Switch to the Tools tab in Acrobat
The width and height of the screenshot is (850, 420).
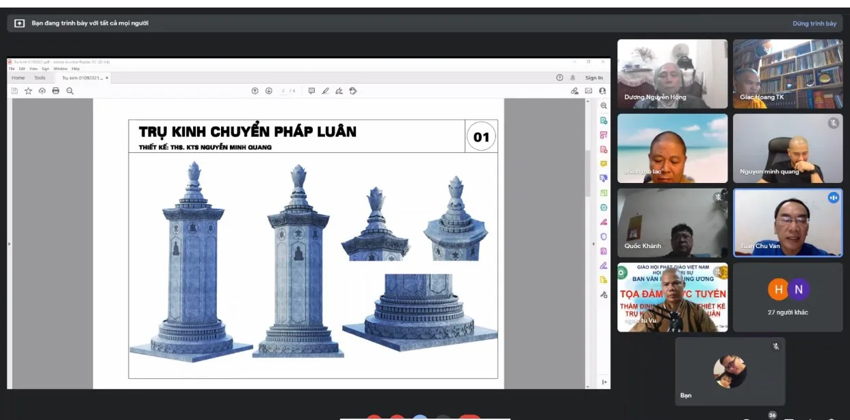40,78
